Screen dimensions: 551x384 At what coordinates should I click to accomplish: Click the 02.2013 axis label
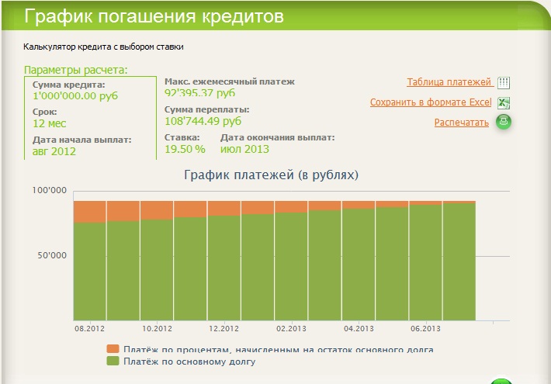291,329
